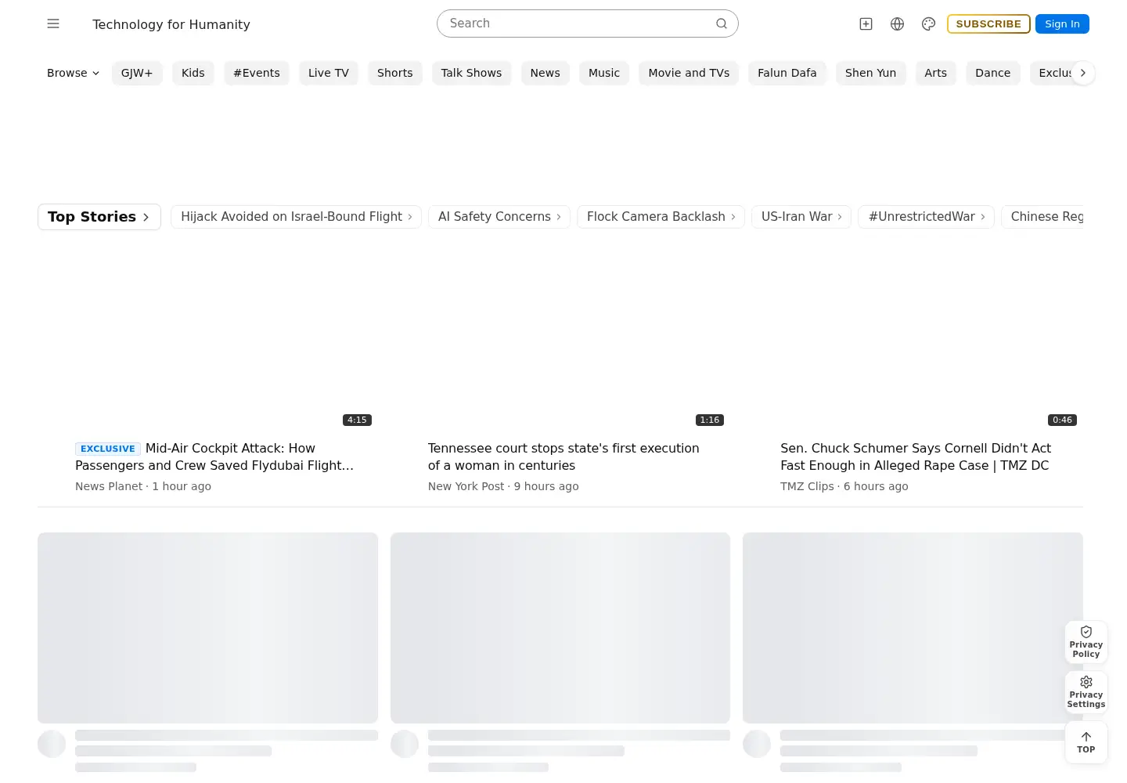Click Technology for Humanity site title
The image size is (1127, 783).
(171, 24)
